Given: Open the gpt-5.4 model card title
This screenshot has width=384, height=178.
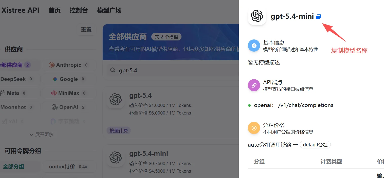Looking at the screenshot, I should (x=140, y=96).
